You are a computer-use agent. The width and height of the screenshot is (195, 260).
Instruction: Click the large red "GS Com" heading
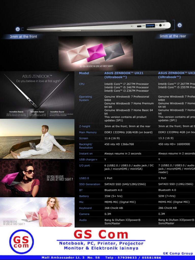101,234
